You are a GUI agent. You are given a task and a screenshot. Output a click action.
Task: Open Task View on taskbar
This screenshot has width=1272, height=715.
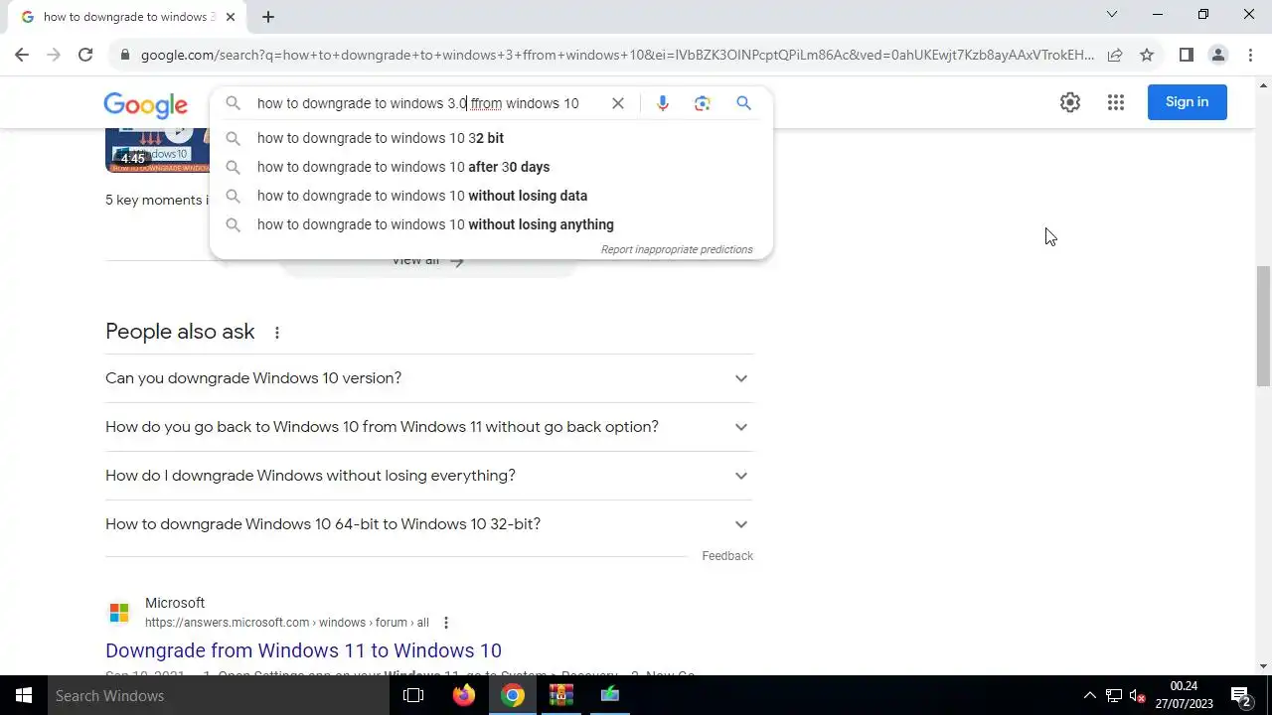pos(413,695)
